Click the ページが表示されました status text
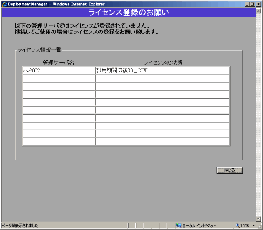Viewport: 263px width, 230px height. (x=20, y=226)
